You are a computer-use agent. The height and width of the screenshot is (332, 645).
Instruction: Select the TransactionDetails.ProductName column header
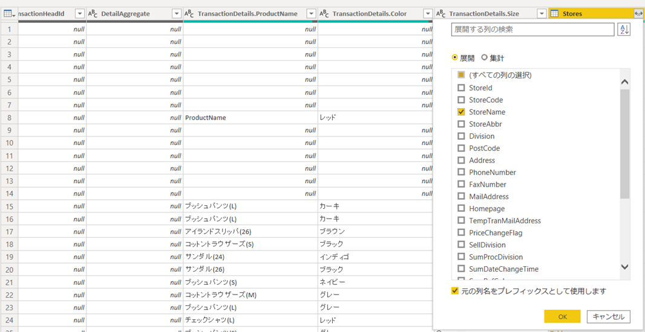(x=250, y=14)
